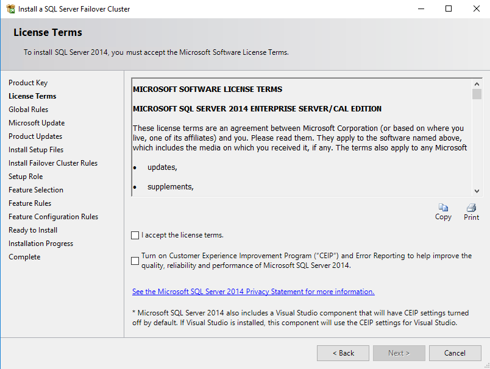Viewport: 490px width, 369px height.
Task: Select the Feature Configuration Rules step
Action: click(x=54, y=217)
